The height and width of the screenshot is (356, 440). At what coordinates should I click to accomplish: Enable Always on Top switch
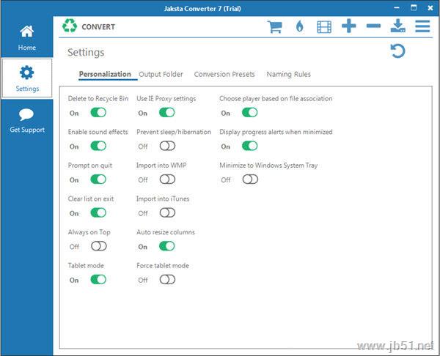99,246
